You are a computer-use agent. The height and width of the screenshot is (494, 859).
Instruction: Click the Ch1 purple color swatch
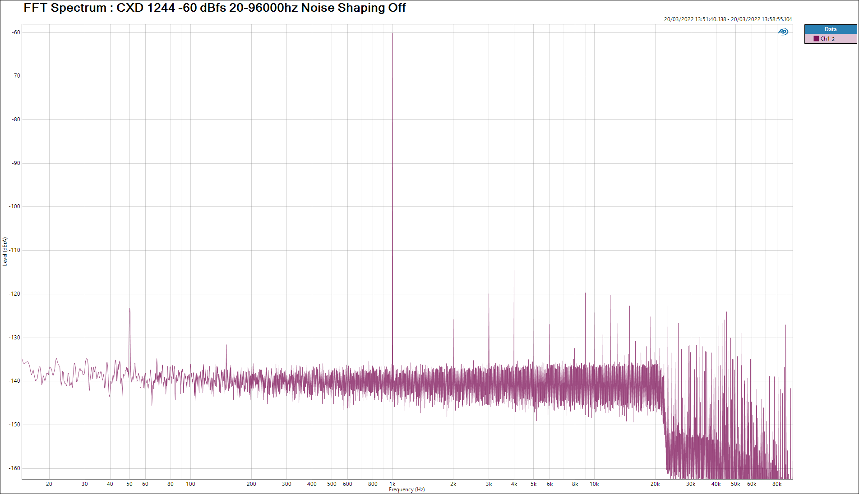tap(816, 39)
